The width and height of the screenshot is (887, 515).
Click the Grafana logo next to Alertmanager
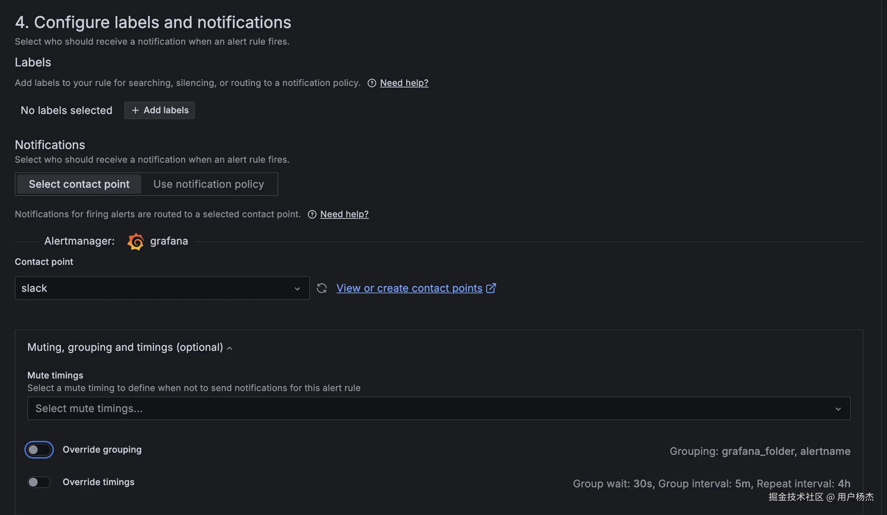[135, 241]
